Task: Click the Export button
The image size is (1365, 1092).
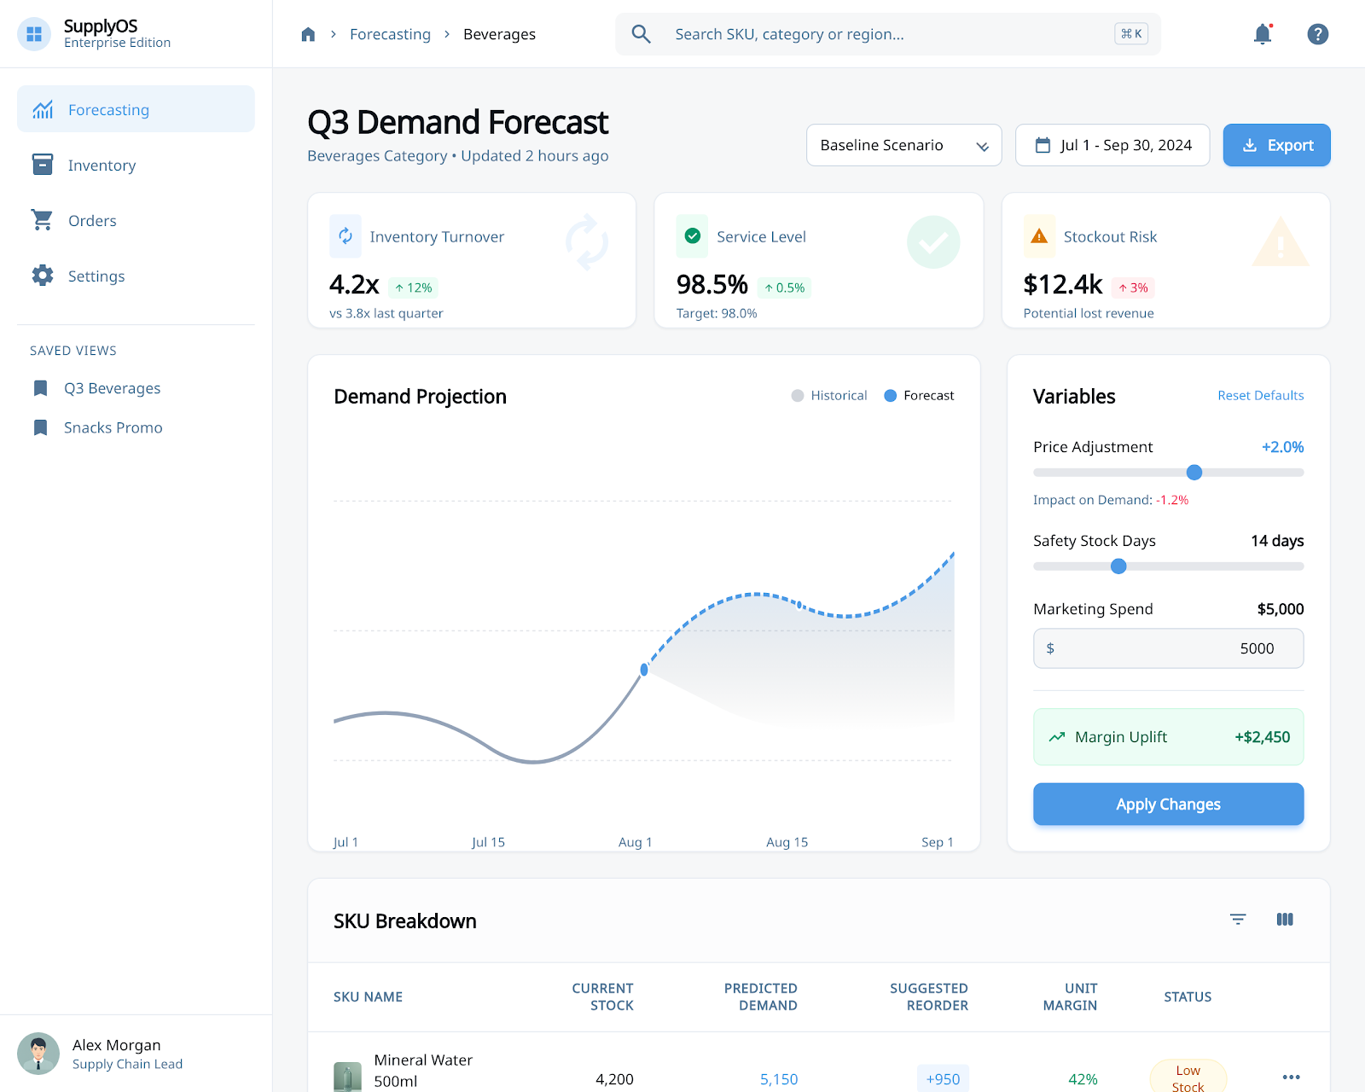Action: [1276, 145]
